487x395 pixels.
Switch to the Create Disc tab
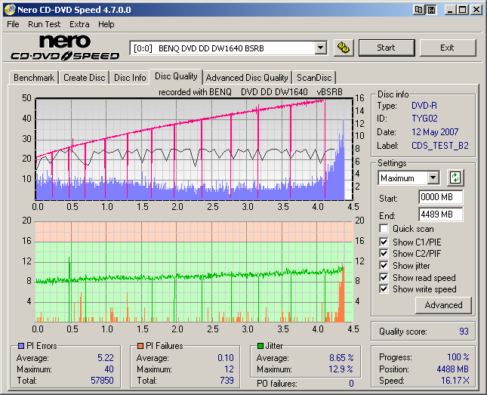pos(84,77)
